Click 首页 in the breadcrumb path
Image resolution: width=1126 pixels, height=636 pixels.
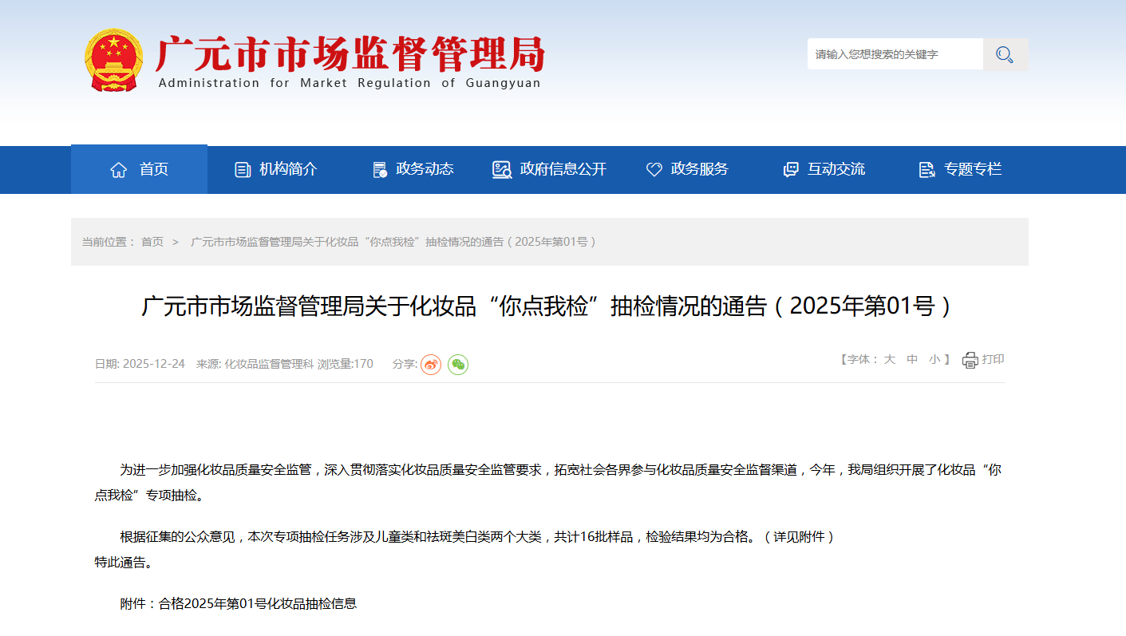point(152,242)
